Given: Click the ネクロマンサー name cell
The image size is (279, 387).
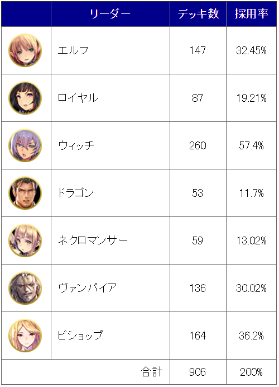Looking at the screenshot, I should pos(110,240).
